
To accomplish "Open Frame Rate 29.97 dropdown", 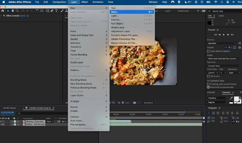I will [x=213, y=73].
